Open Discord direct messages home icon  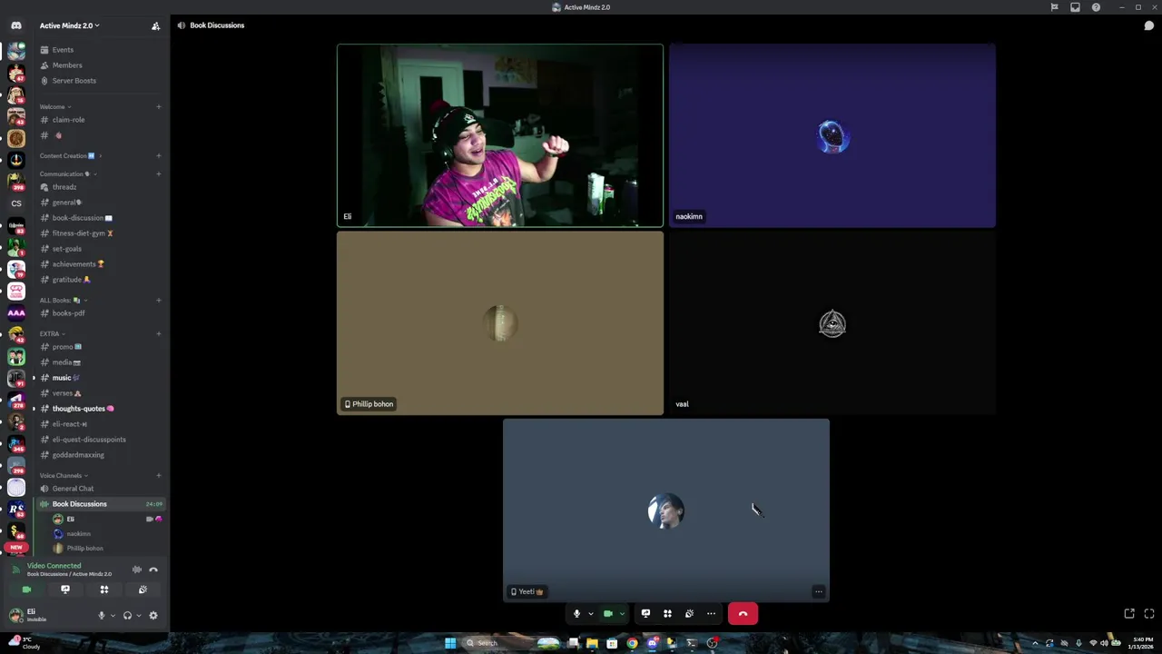coord(15,25)
